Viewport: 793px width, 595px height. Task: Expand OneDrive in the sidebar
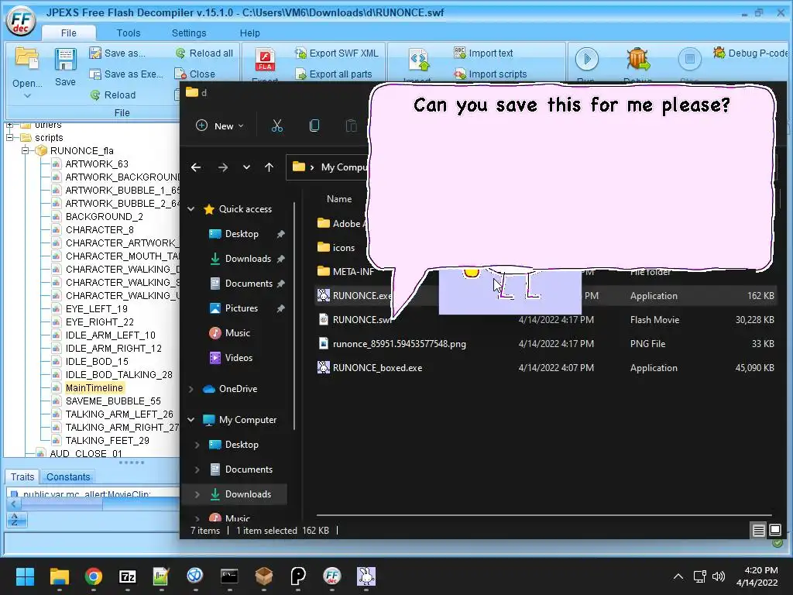point(191,389)
